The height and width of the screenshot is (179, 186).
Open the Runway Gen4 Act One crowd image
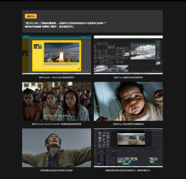(x=56, y=101)
